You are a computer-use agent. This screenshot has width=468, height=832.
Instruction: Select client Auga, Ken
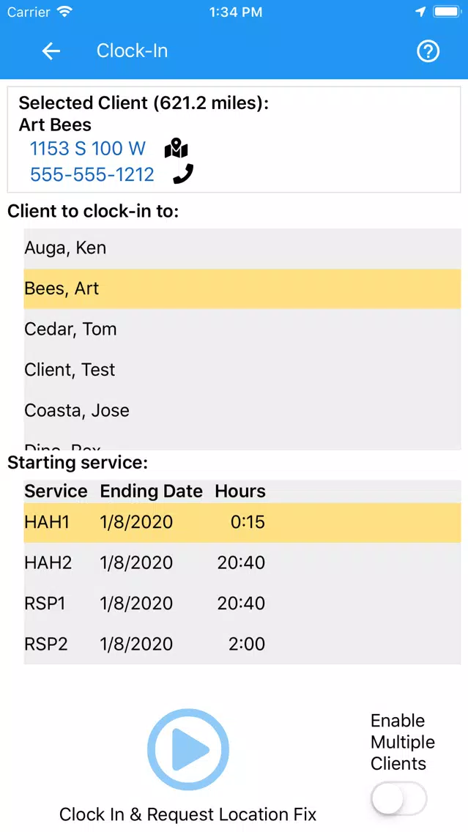coord(242,248)
